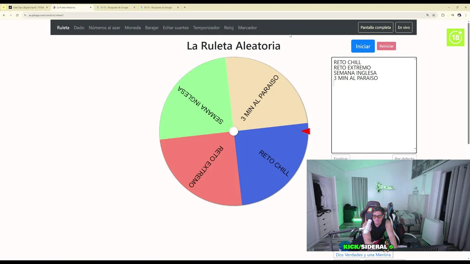Open Números al azar in navbar
The width and height of the screenshot is (470, 264).
coord(104,27)
